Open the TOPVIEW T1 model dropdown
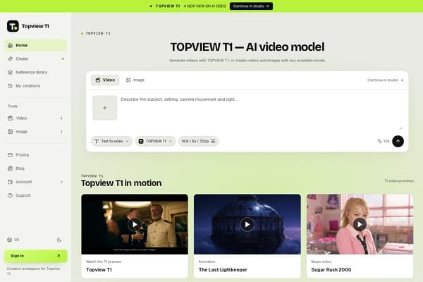The width and height of the screenshot is (423, 282). [155, 141]
